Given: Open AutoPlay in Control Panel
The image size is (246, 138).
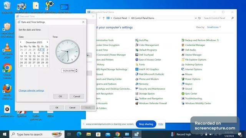Looking at the screenshot, I should point(142,40).
